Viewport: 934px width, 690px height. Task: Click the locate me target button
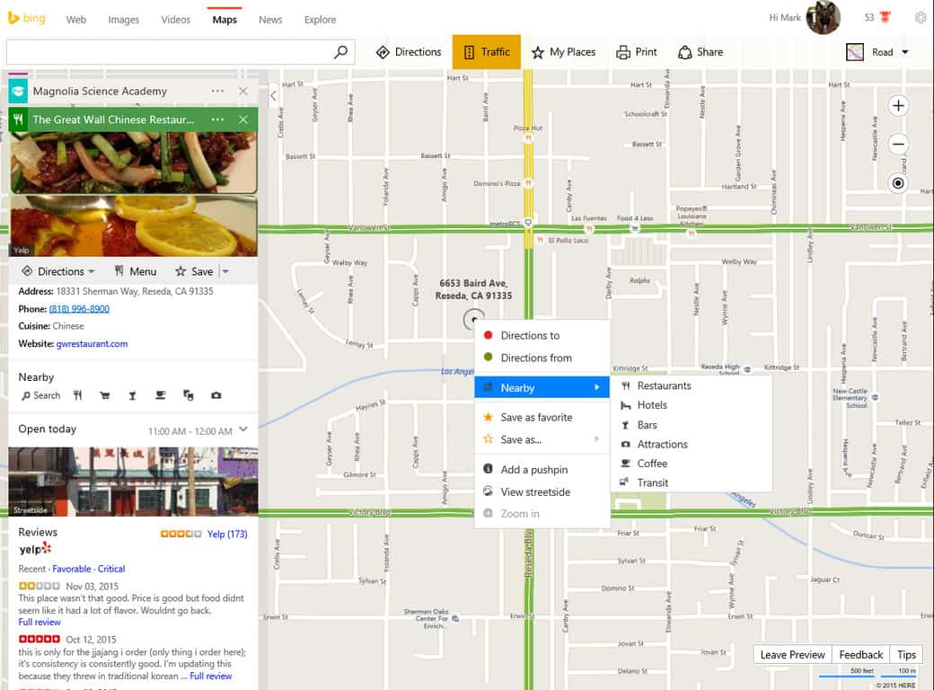(898, 183)
